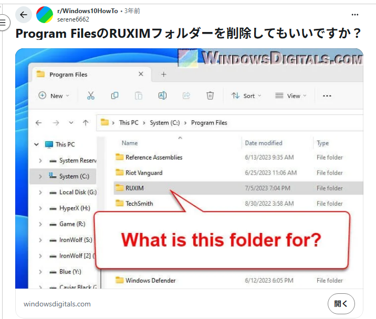376x319 pixels.
Task: Select the RUXIM folder row
Action: tap(238, 188)
